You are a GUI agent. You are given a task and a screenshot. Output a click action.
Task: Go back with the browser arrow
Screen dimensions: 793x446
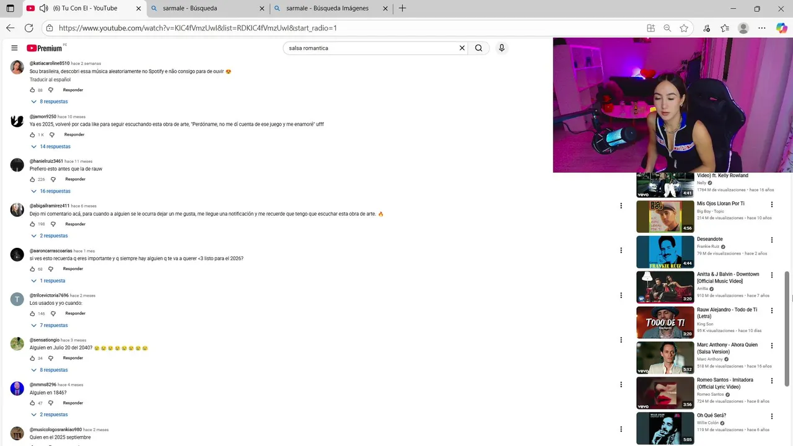pos(10,28)
